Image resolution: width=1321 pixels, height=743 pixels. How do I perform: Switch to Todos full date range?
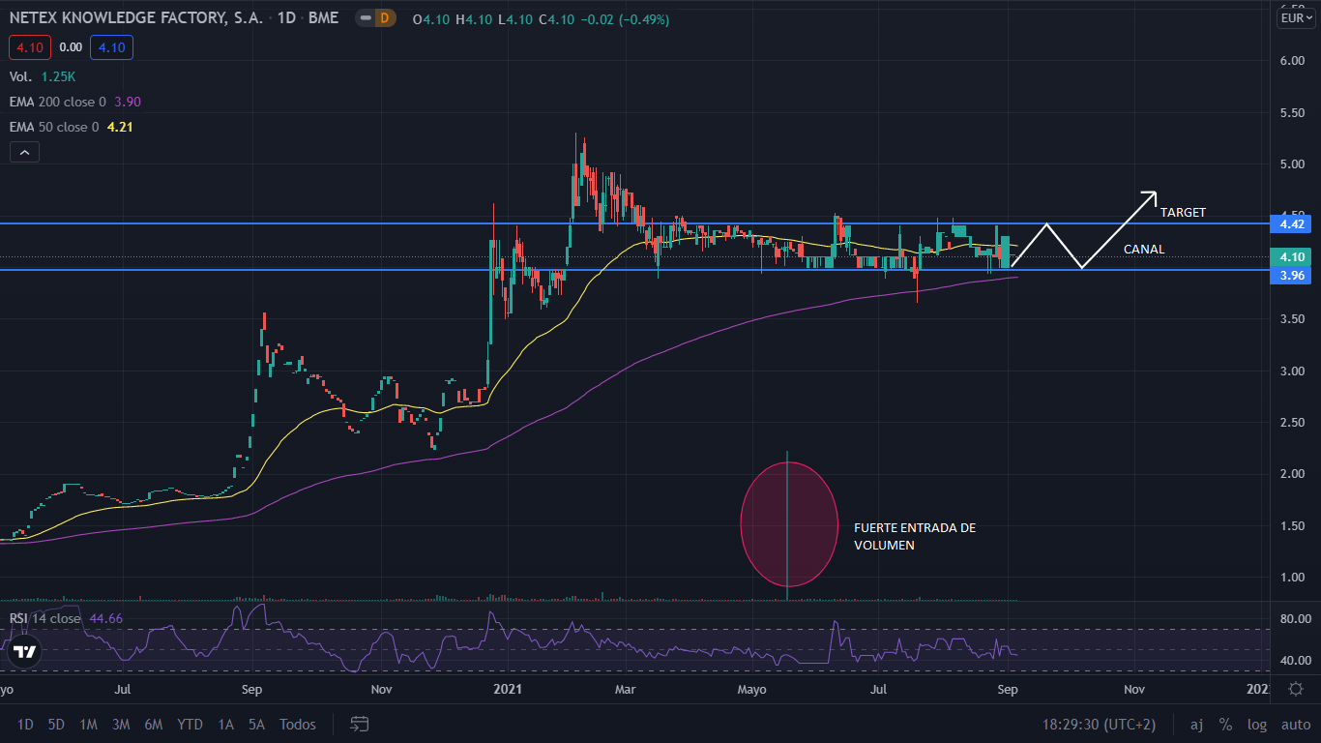pyautogui.click(x=297, y=725)
